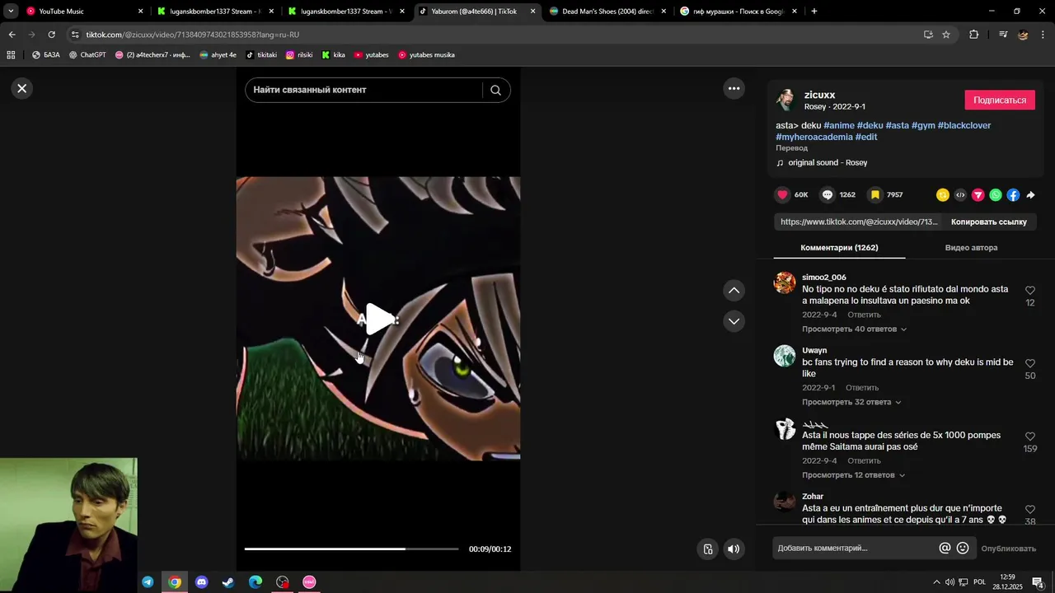Open Chrome three-dot menu
Image resolution: width=1055 pixels, height=593 pixels.
click(1043, 35)
